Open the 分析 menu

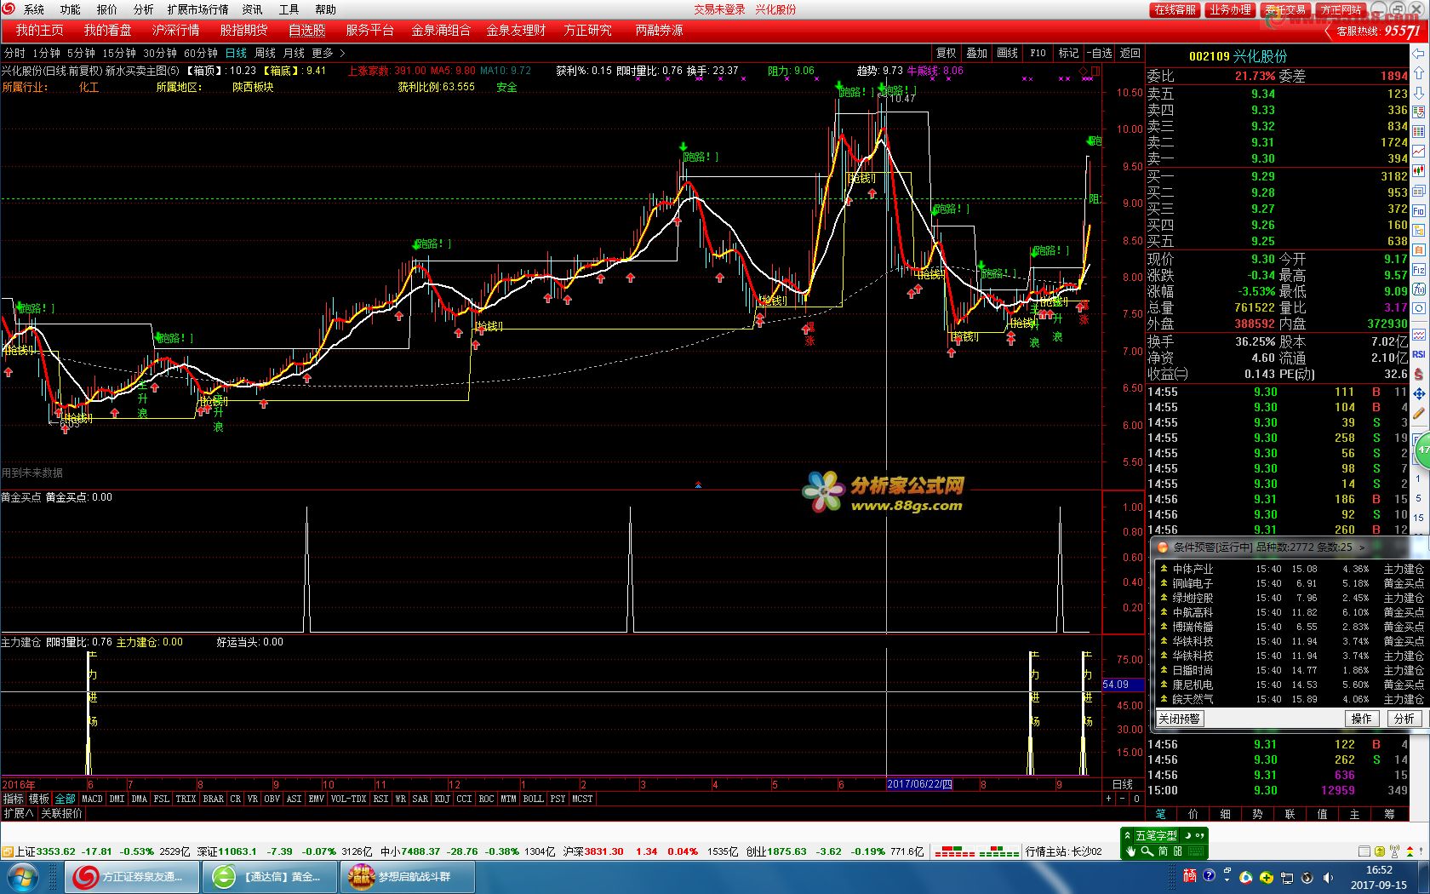pos(144,9)
